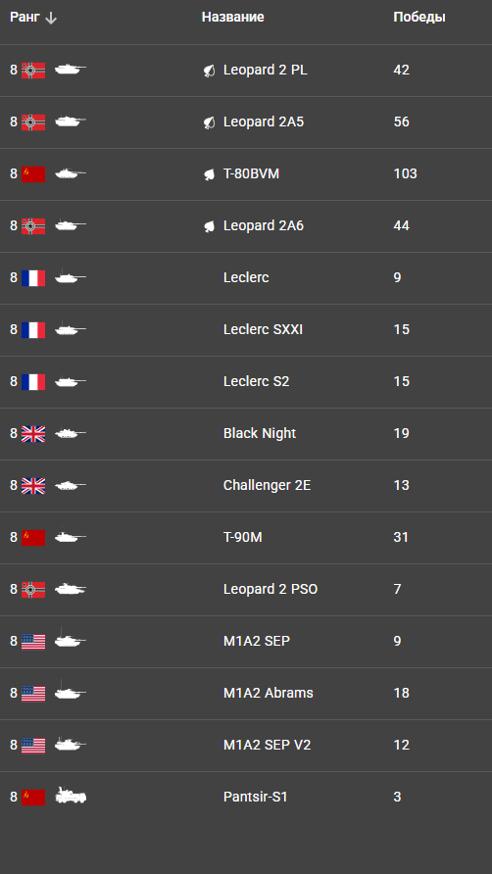492x874 pixels.
Task: Click the Soviet flag in T-90M row
Action: pos(33,538)
